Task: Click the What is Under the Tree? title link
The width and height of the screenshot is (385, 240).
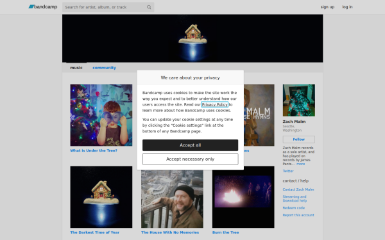Action: point(94,150)
